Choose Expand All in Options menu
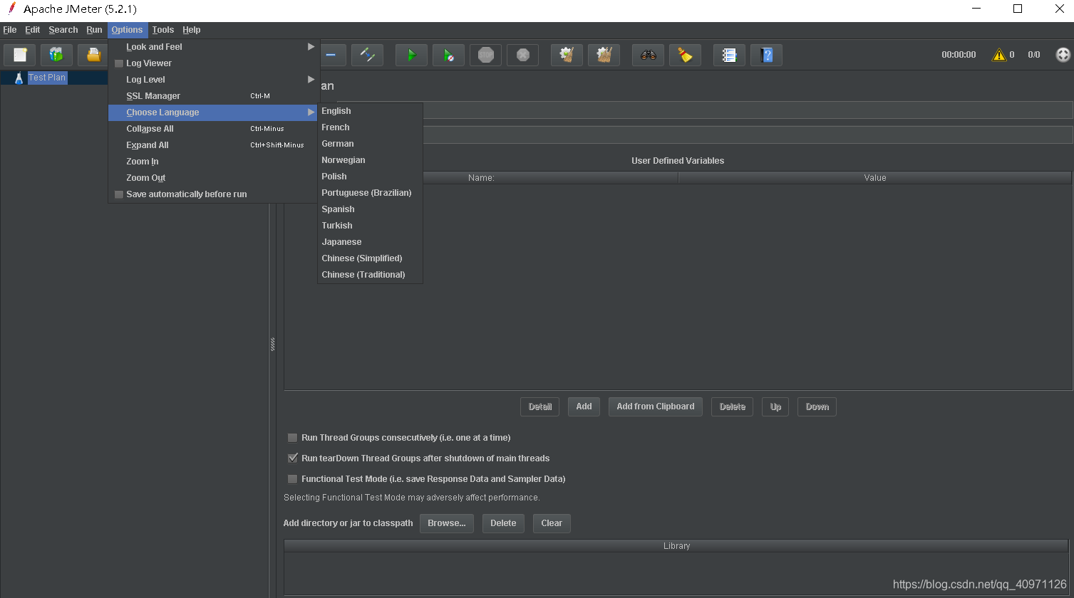 [x=212, y=145]
